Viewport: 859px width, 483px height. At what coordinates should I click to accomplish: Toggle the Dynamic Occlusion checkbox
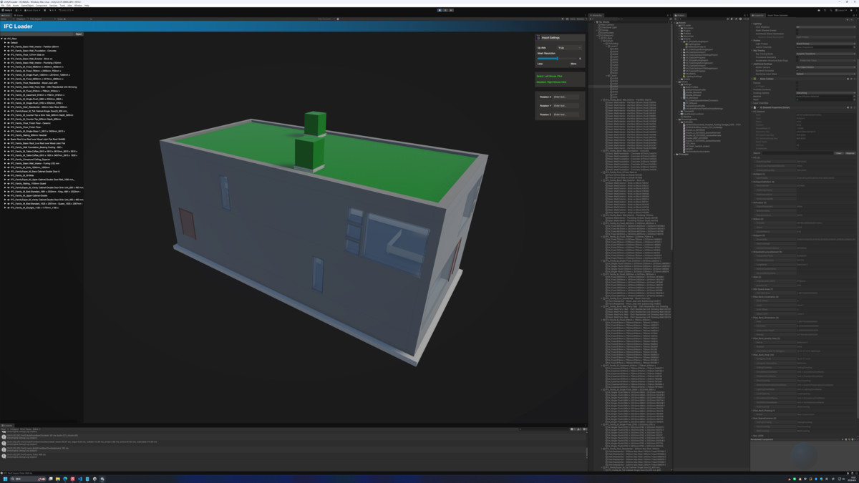[x=798, y=71]
